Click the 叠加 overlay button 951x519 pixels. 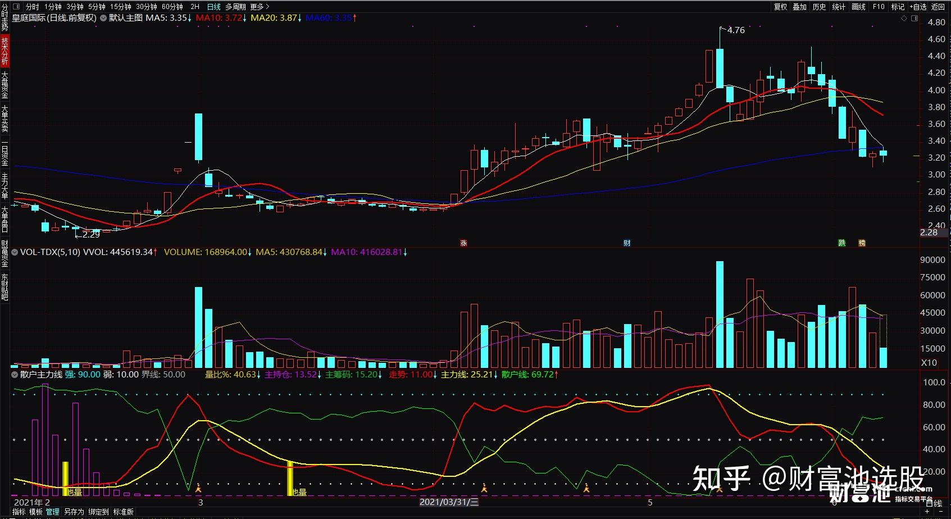pos(800,7)
